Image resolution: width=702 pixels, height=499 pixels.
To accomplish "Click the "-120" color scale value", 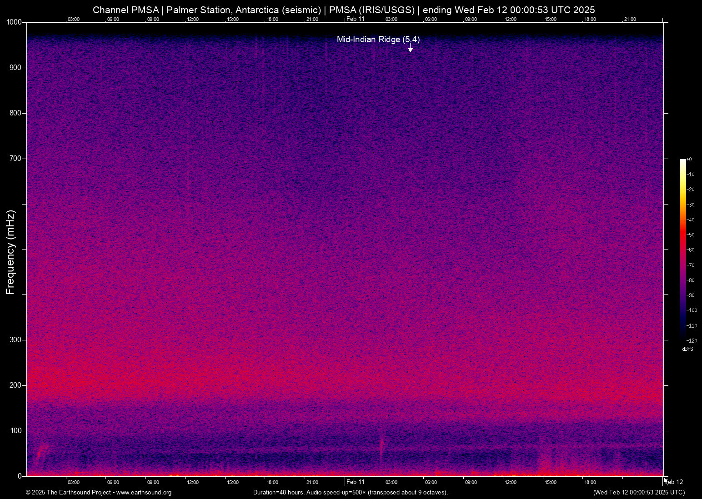I will (x=692, y=341).
